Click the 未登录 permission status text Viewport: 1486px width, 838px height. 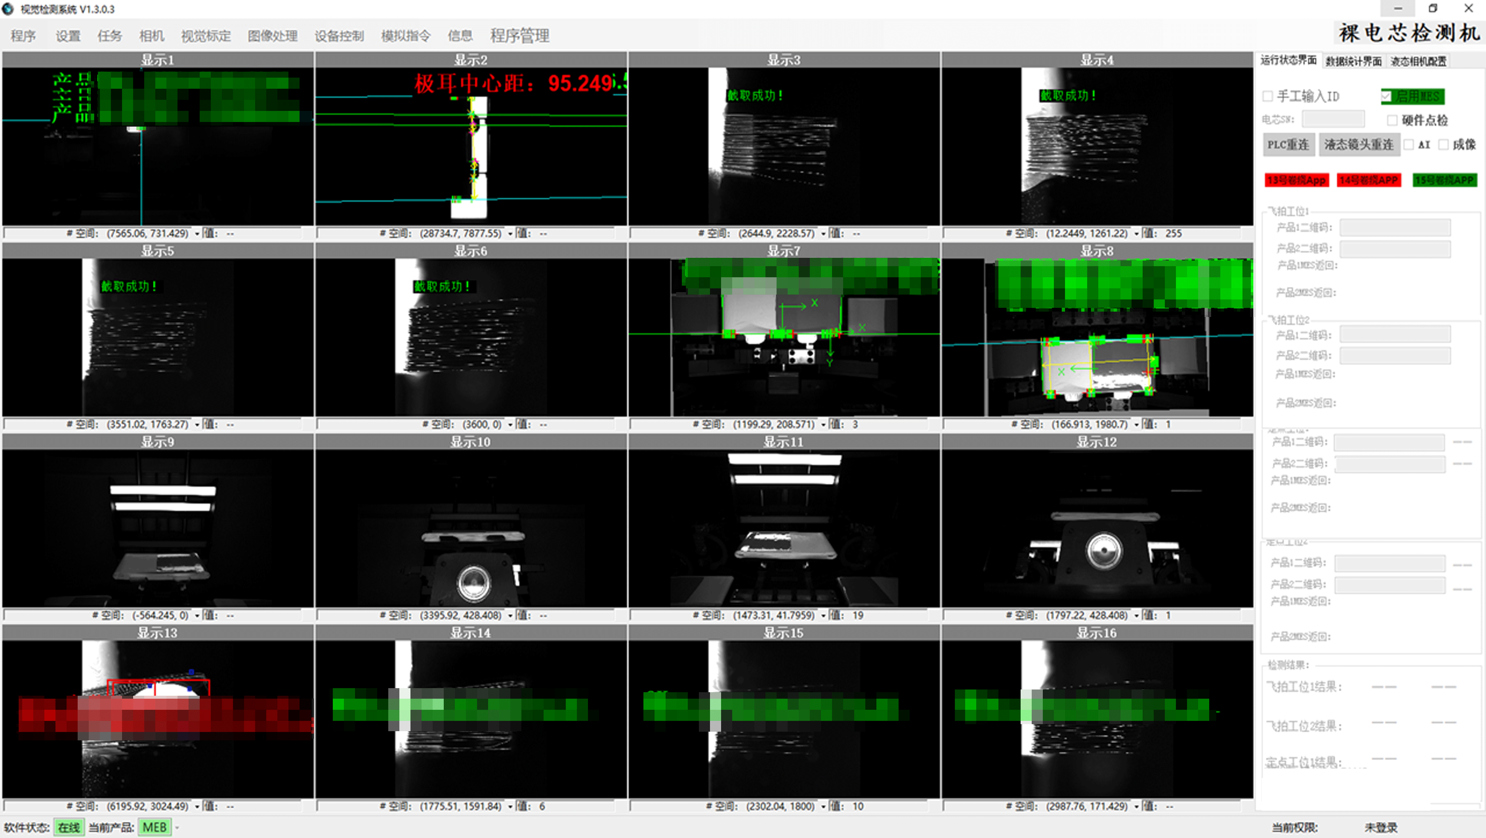click(1380, 828)
